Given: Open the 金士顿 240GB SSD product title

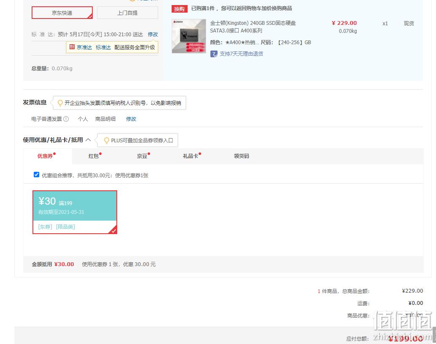Looking at the screenshot, I should [253, 27].
